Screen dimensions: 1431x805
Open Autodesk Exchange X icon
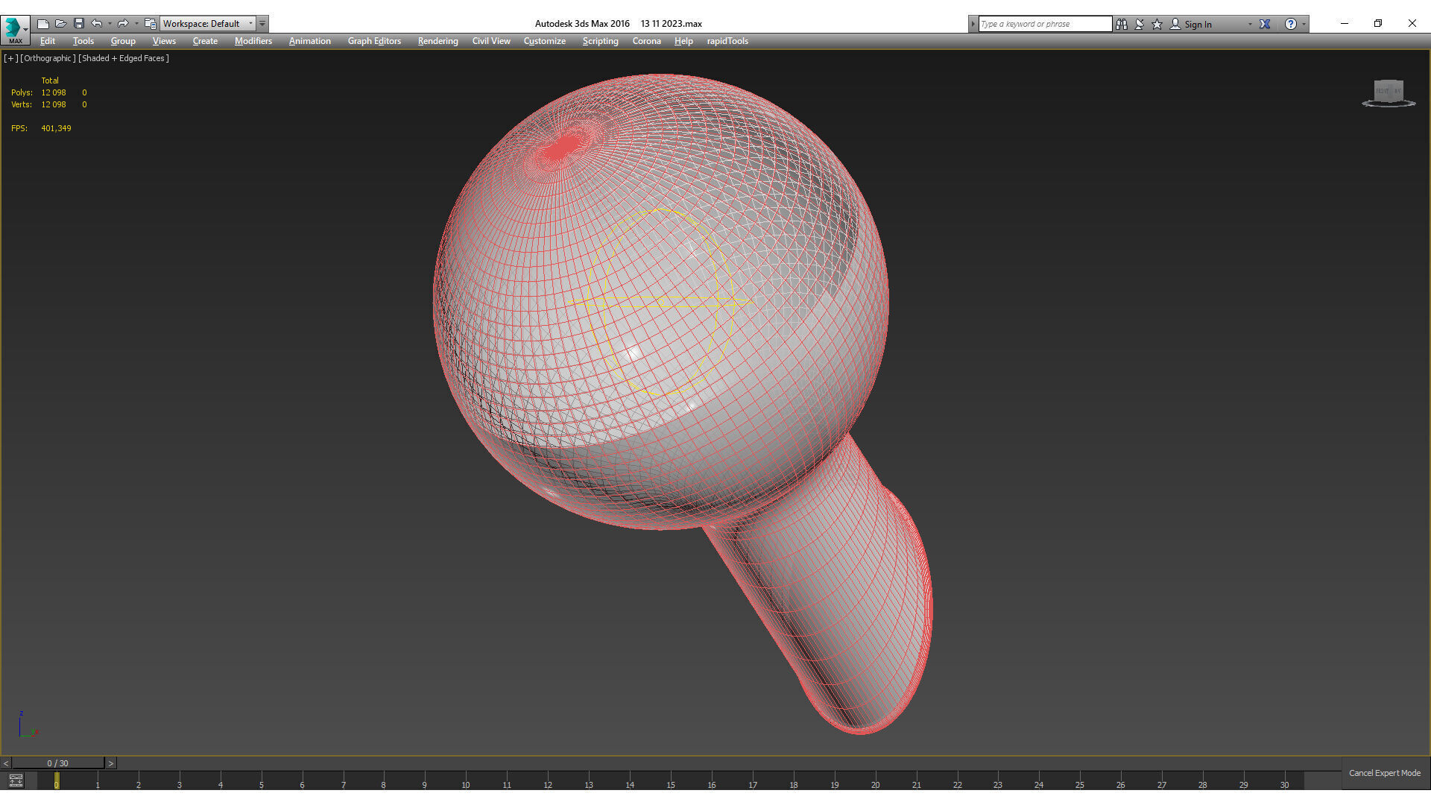pyautogui.click(x=1265, y=24)
